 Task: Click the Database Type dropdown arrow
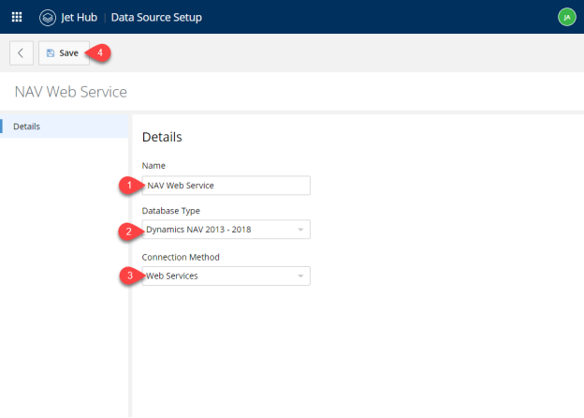[300, 230]
